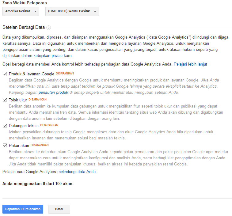Visit the penautan produk link
This screenshot has width=232, height=216.
[53, 92]
